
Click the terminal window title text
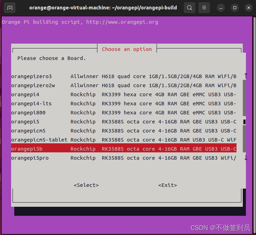point(103,8)
